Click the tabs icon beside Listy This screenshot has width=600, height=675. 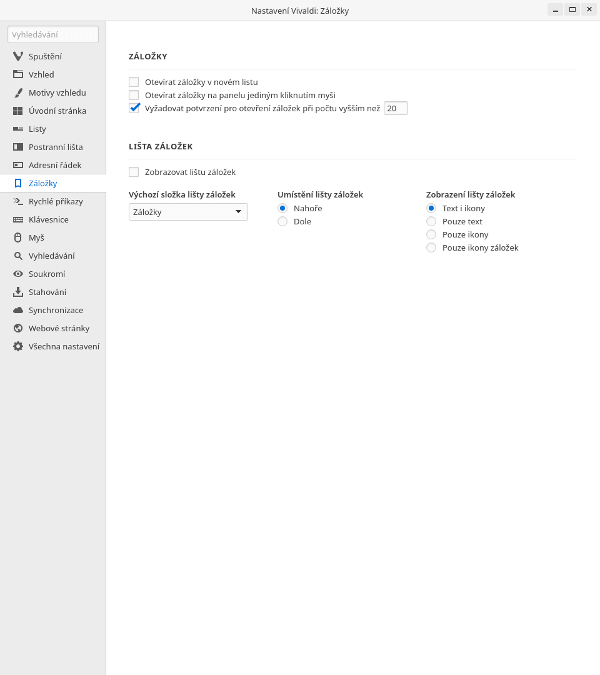click(18, 129)
